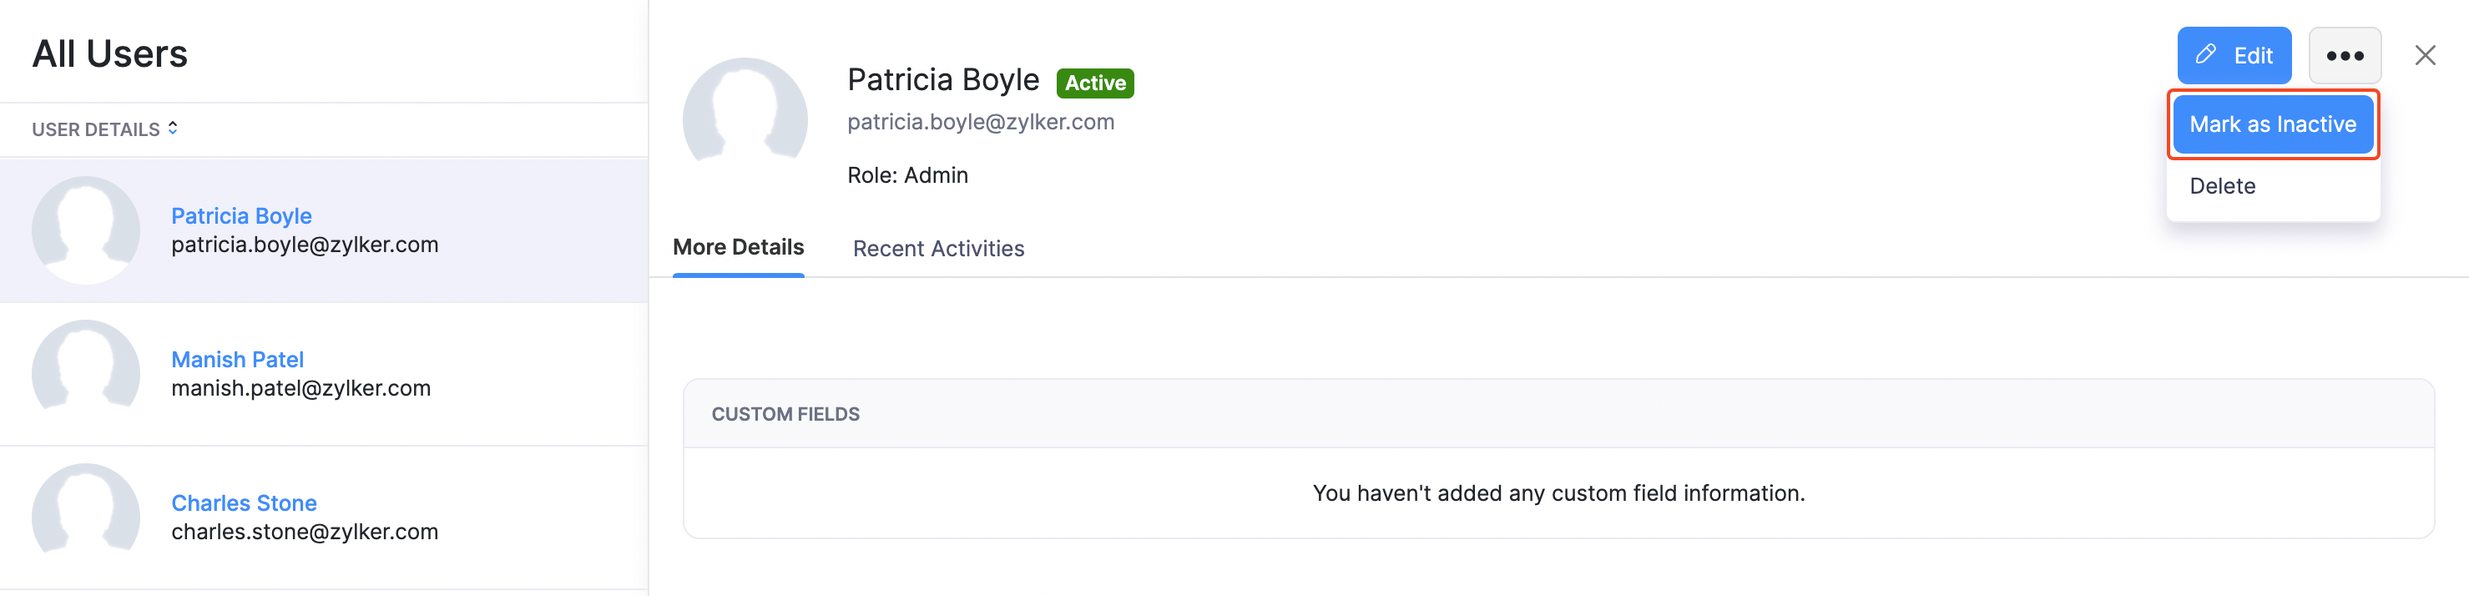The height and width of the screenshot is (596, 2469).
Task: Click the Active status badge
Action: pyautogui.click(x=1095, y=83)
